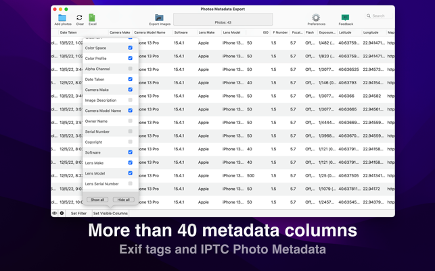Uncheck the Software checkbox
This screenshot has width=435, height=271.
pos(130,152)
